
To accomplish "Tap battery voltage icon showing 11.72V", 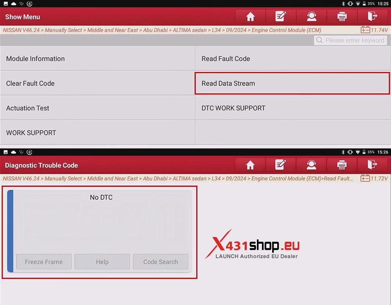I will tap(365, 178).
